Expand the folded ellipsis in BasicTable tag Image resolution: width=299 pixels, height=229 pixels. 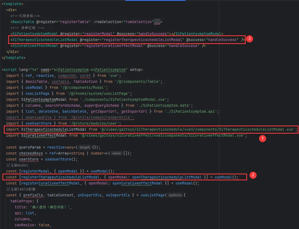click(157, 22)
